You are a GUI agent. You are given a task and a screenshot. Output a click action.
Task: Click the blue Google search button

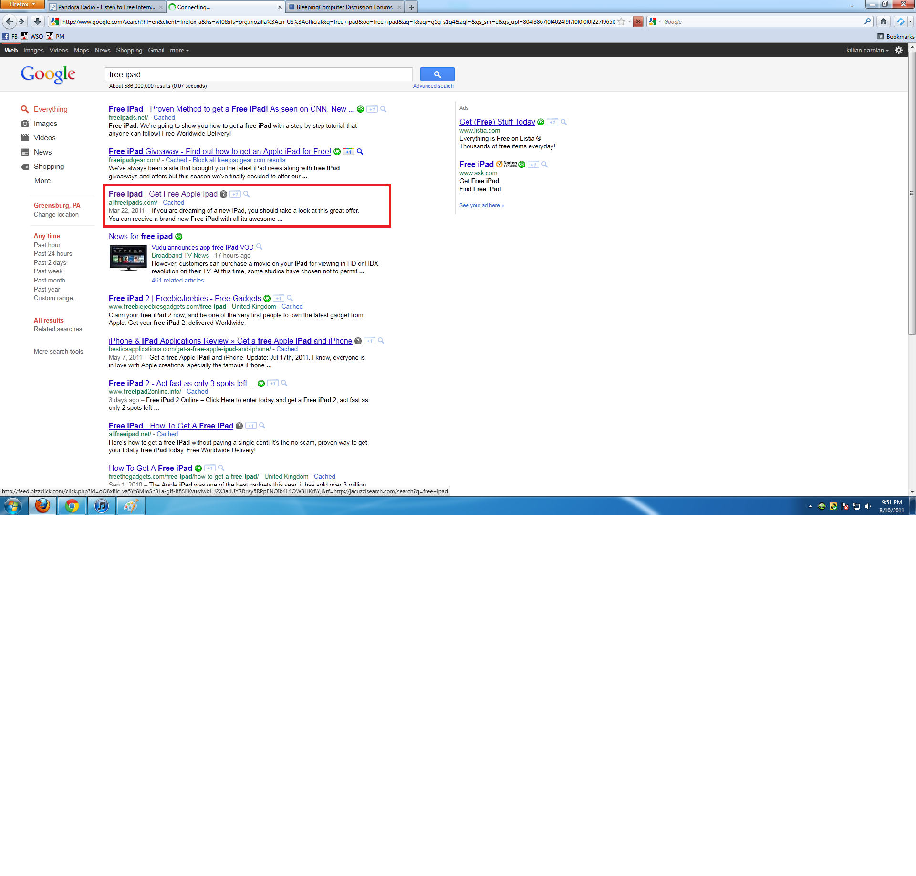(x=437, y=74)
